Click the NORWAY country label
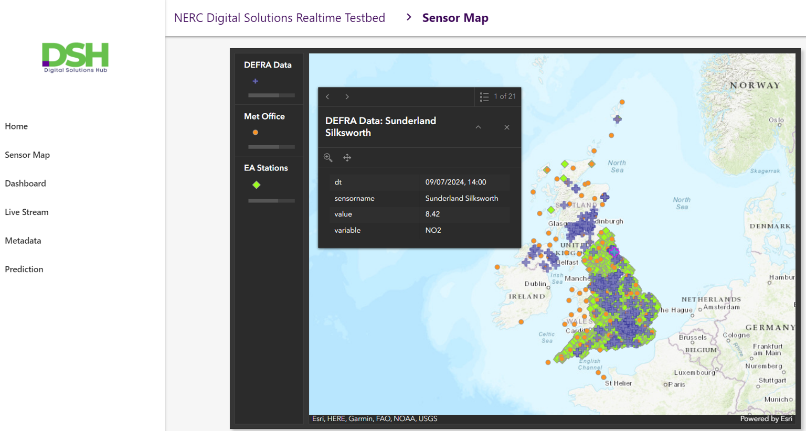 755,85
